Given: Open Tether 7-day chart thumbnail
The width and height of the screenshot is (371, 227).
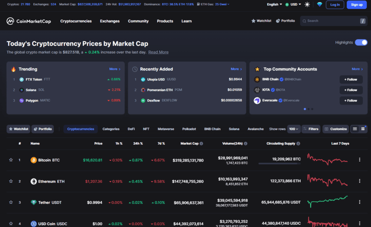Looking at the screenshot, I should [x=327, y=202].
